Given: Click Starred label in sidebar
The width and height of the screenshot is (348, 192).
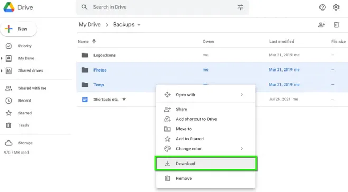Looking at the screenshot, I should tap(25, 113).
